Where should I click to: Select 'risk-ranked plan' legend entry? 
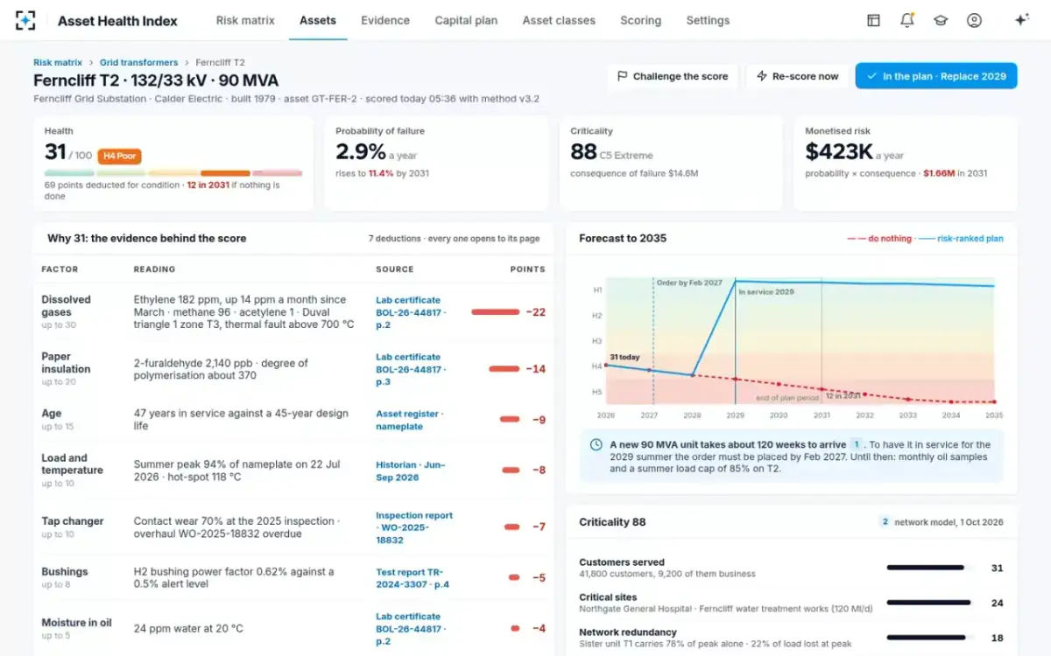pos(962,238)
